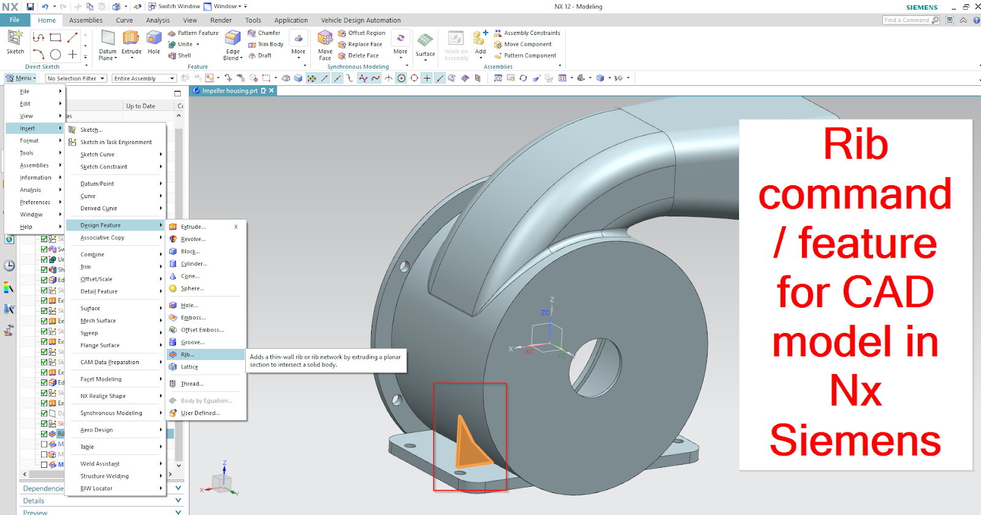Open the Surface tool

pyautogui.click(x=425, y=45)
